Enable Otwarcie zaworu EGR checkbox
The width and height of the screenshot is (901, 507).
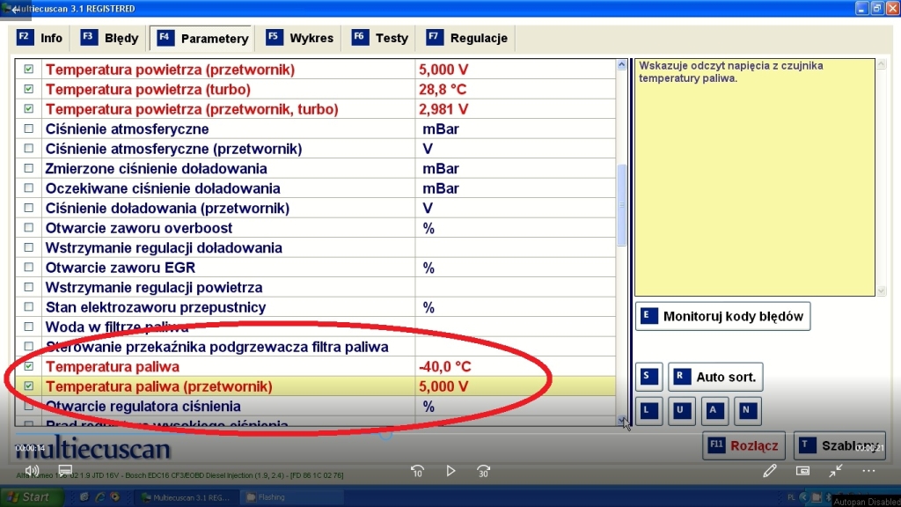tap(29, 268)
